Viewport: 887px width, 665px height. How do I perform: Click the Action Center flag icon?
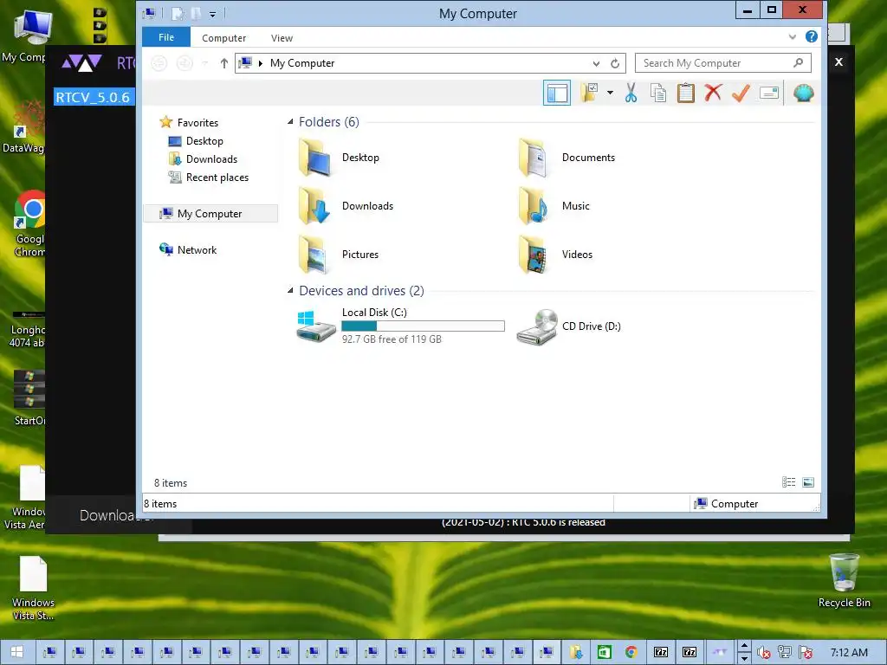tap(806, 653)
